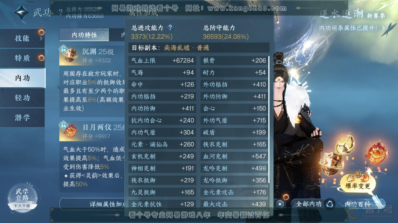Click the 外功格挡 +410 row
This screenshot has height=223, width=398.
pos(234,84)
